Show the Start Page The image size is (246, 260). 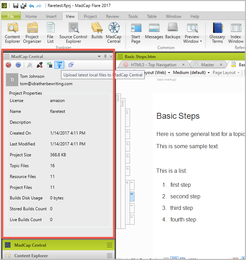tap(136, 33)
